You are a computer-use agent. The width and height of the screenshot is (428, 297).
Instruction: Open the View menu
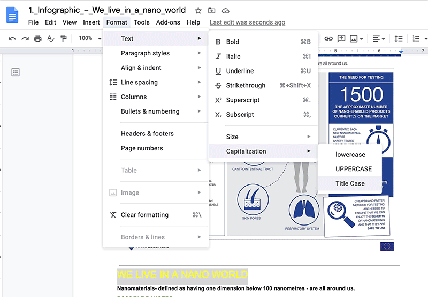[x=70, y=22]
